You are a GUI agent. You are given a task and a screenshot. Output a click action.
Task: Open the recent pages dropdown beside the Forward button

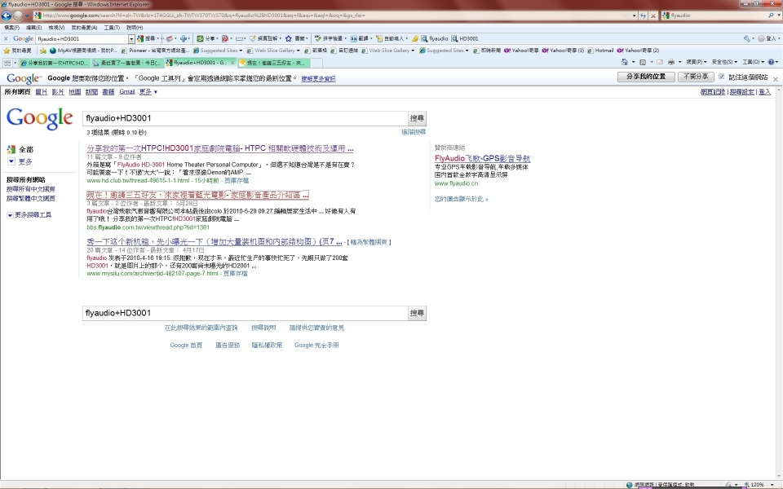(27, 15)
